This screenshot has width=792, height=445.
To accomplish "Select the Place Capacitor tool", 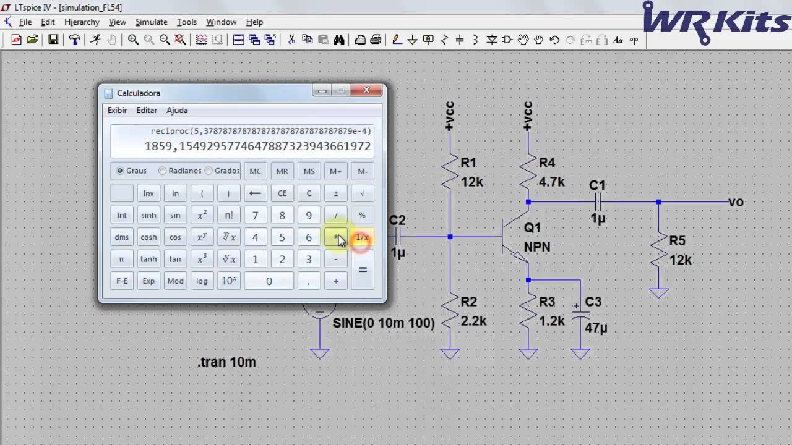I will (x=460, y=40).
